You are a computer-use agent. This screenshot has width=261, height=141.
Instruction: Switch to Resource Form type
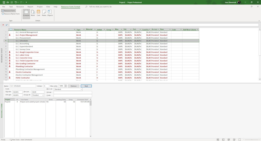point(8,11)
